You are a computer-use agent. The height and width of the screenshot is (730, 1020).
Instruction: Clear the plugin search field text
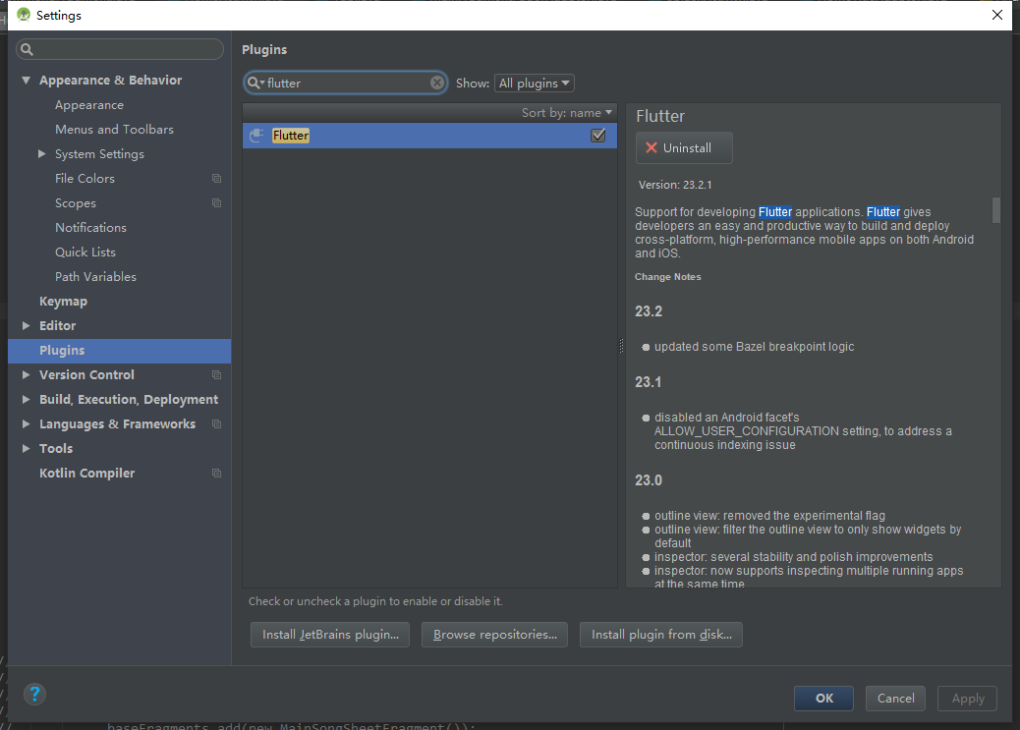click(437, 83)
